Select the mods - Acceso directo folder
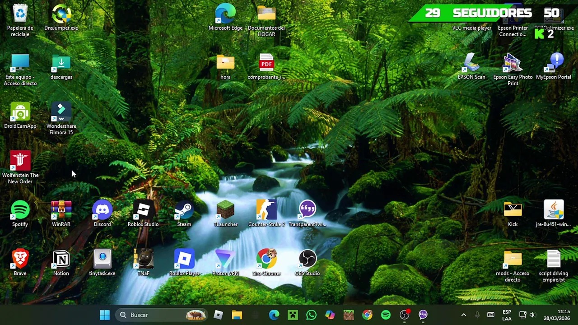 (513, 266)
